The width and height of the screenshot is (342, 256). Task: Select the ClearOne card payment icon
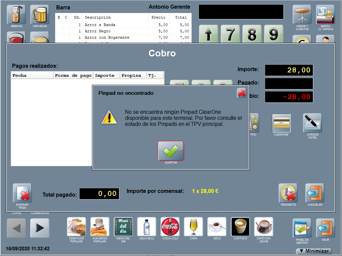[281, 123]
